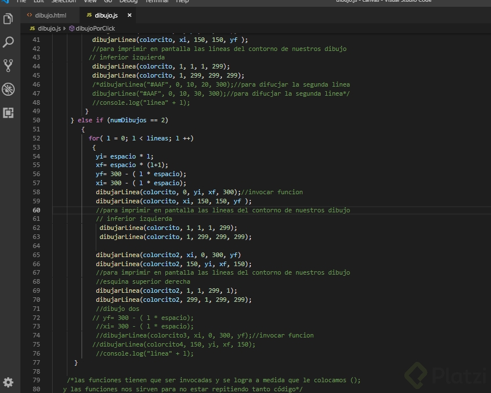This screenshot has height=393, width=491.
Task: Click line number 64 in the gutter
Action: (36, 246)
